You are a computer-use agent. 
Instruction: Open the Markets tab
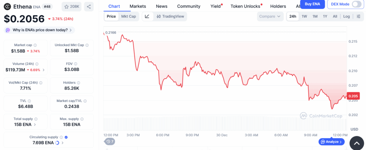[138, 6]
